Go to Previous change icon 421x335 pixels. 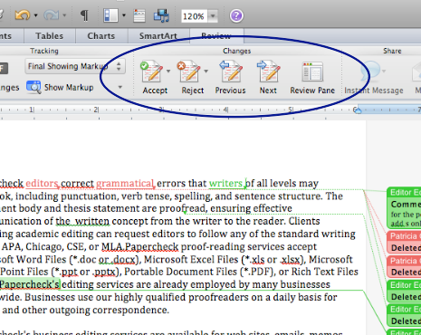click(231, 72)
